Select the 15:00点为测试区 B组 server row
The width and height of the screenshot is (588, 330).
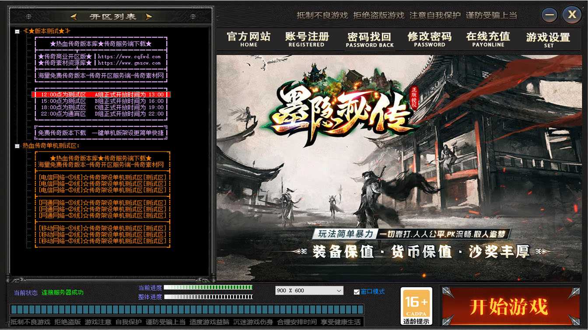coord(101,101)
